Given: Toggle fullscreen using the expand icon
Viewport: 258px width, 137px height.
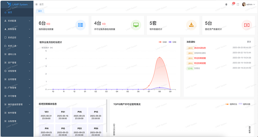Looking at the screenshot, I should click(x=238, y=4).
